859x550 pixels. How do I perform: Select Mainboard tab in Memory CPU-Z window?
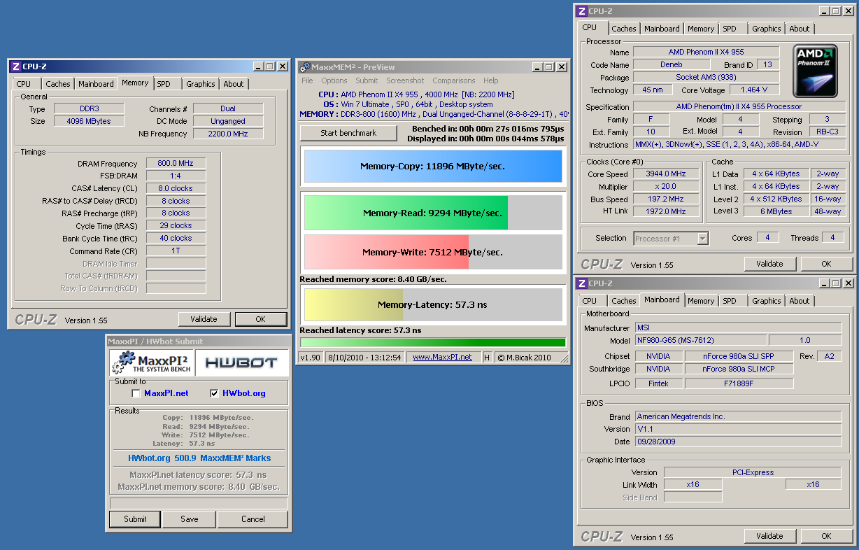click(x=96, y=84)
